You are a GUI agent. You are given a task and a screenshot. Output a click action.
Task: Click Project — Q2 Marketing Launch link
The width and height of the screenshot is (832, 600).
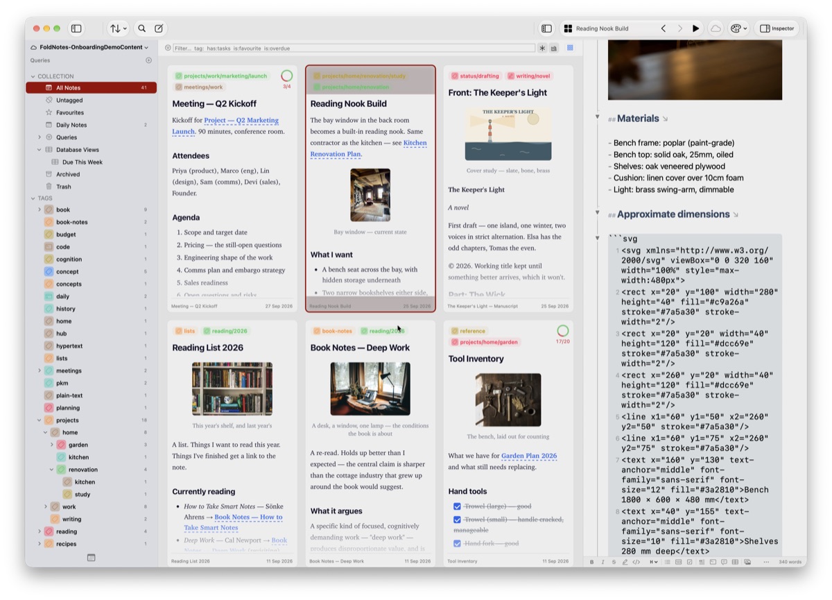click(x=226, y=126)
